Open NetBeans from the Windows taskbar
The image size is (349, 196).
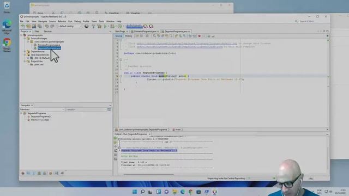[214, 192]
